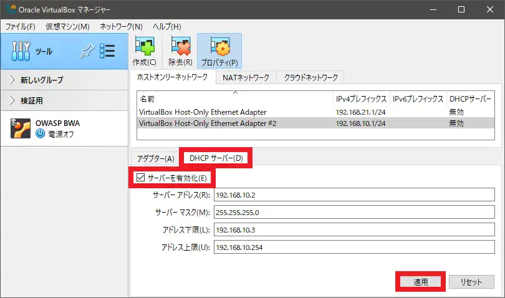Screen dimensions: 505x298
Task: Click the 適用 (Apply) button
Action: 421,282
